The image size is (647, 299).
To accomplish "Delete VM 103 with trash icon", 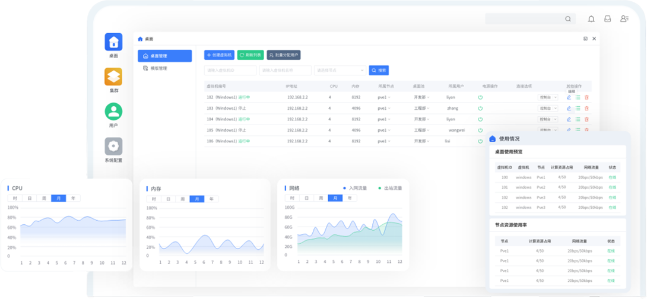I will tap(586, 109).
